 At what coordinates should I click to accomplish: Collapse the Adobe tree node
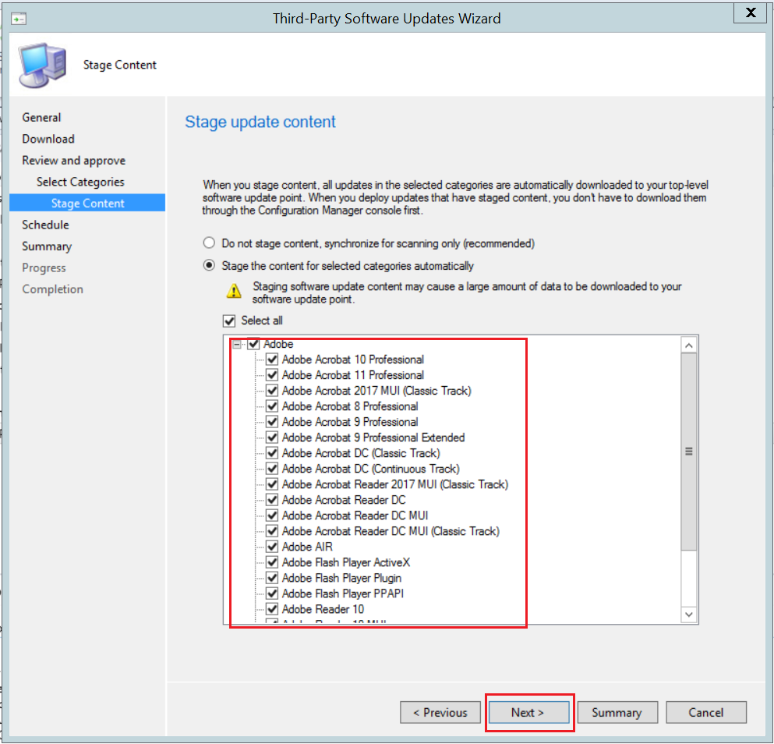238,344
